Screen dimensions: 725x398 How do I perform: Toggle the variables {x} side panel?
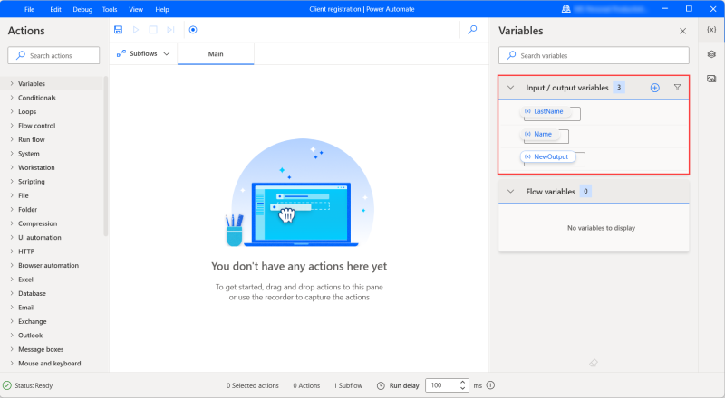point(711,30)
